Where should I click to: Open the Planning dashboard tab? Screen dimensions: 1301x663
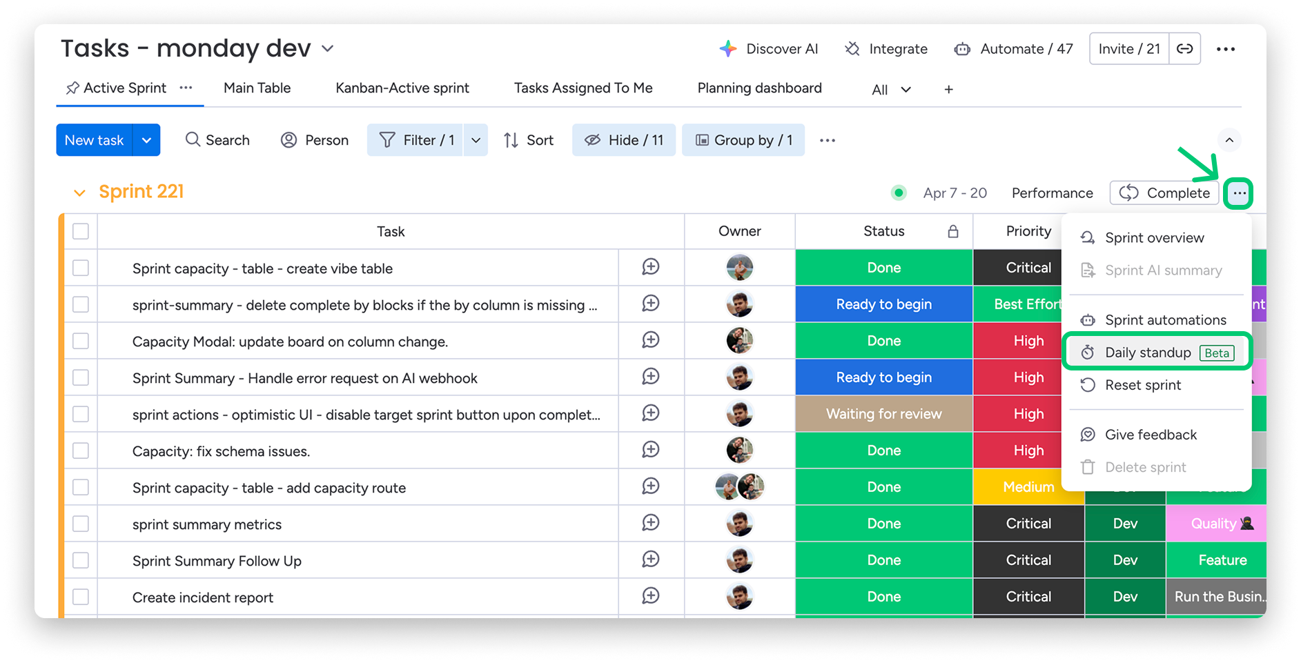[759, 88]
